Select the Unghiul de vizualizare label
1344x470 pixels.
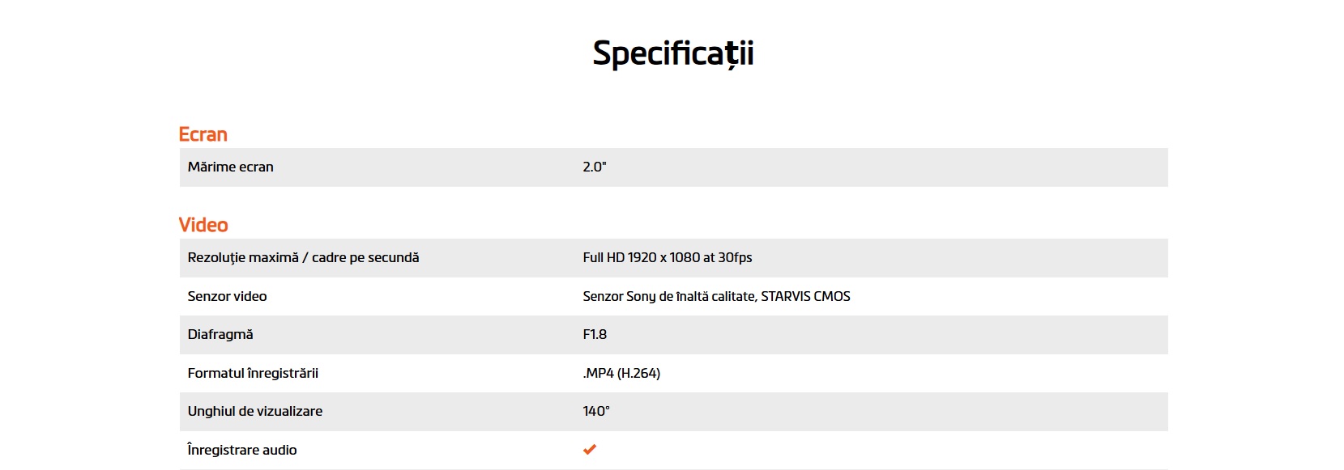[255, 412]
